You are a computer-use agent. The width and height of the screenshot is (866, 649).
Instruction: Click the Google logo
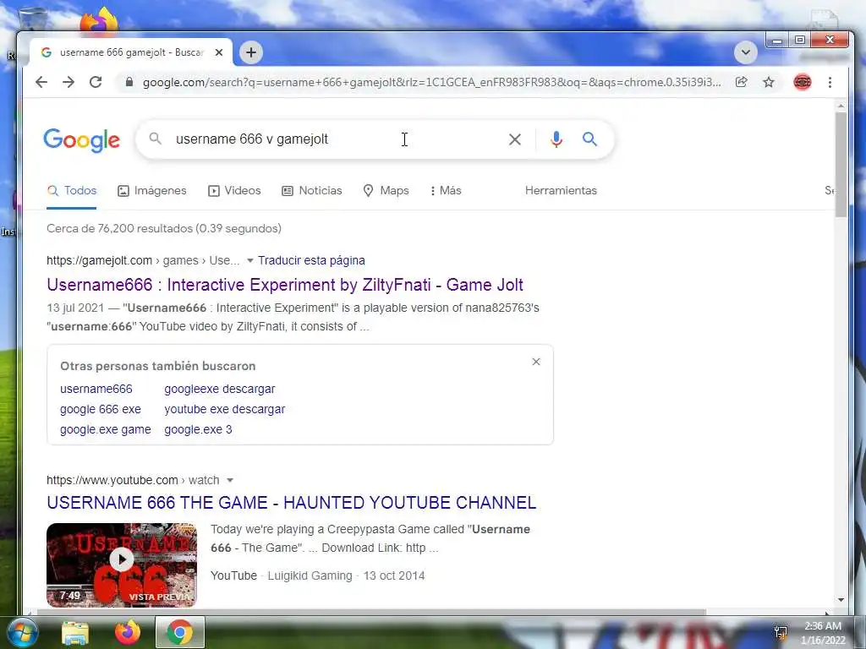coord(82,140)
